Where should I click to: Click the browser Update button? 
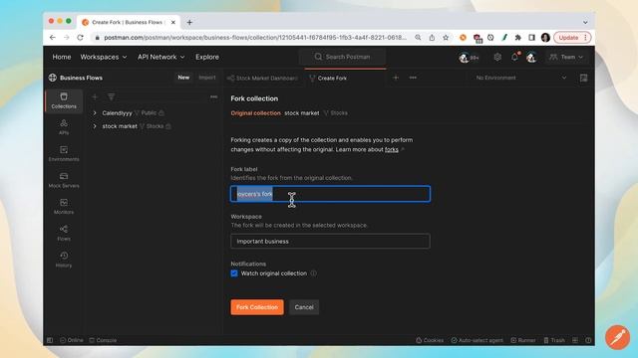[x=572, y=38]
